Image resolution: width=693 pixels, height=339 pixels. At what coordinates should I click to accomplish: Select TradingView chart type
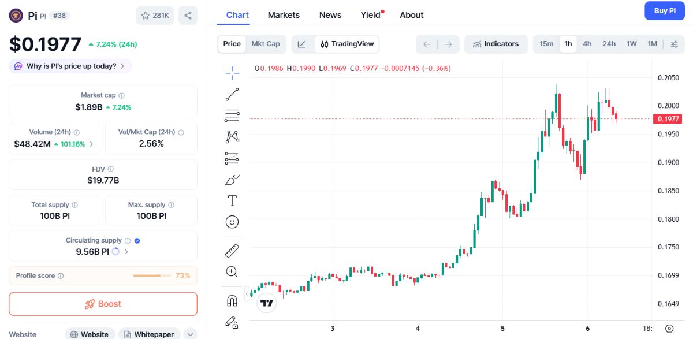(x=347, y=44)
